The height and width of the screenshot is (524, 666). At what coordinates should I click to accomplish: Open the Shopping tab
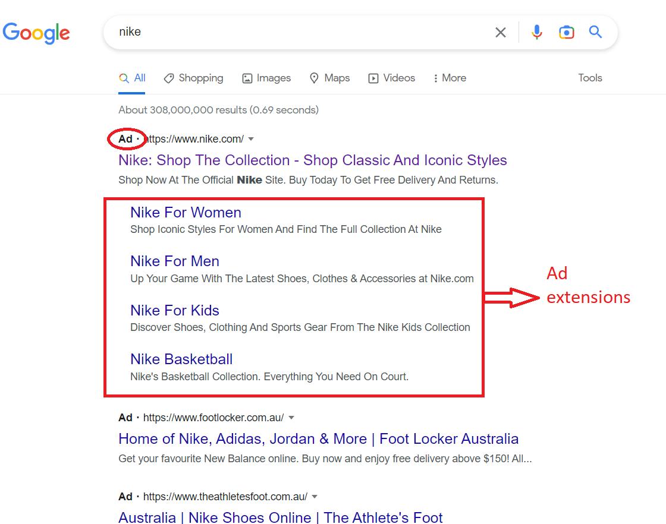click(x=193, y=78)
